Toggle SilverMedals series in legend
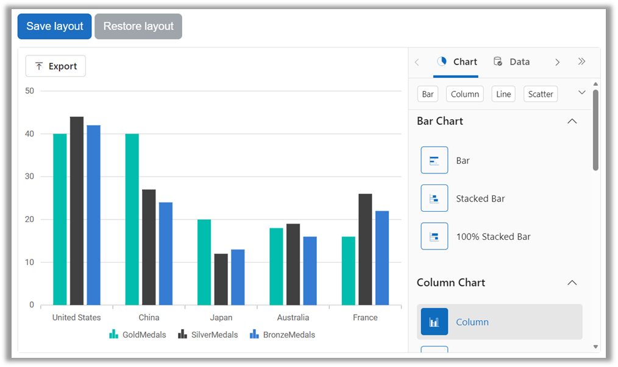 pyautogui.click(x=208, y=334)
